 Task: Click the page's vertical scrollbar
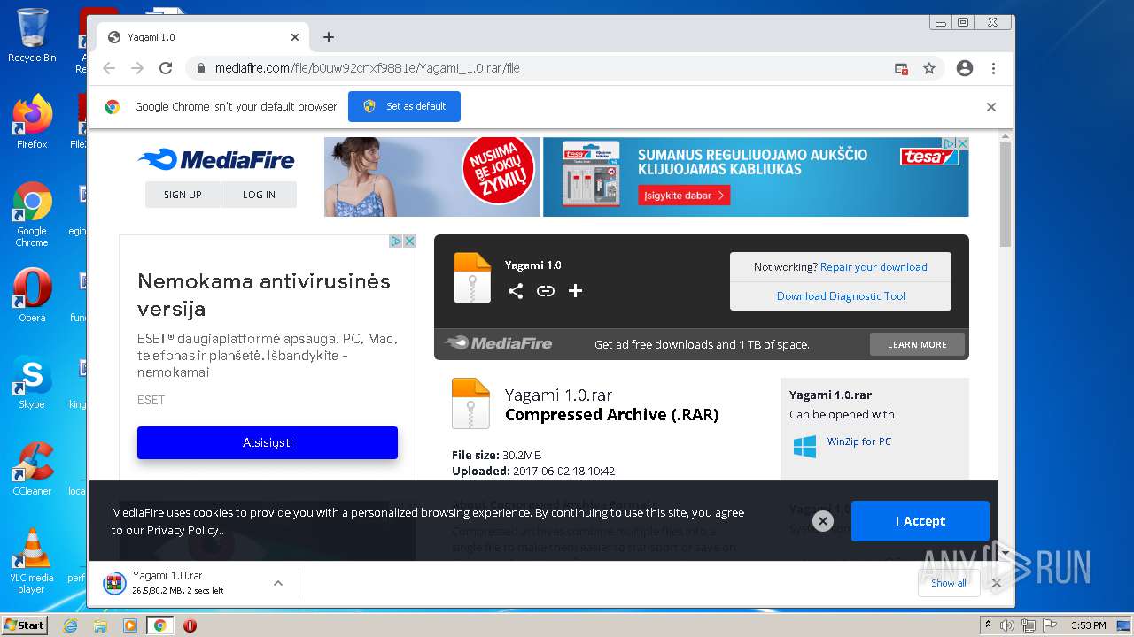1006,195
